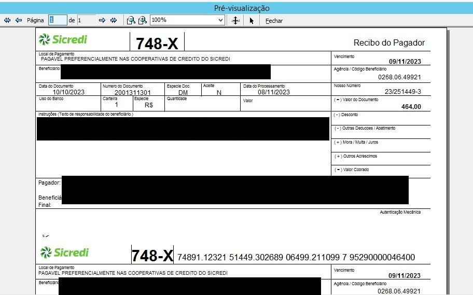Click the 'Autenticação Mecânica' label

click(x=400, y=213)
